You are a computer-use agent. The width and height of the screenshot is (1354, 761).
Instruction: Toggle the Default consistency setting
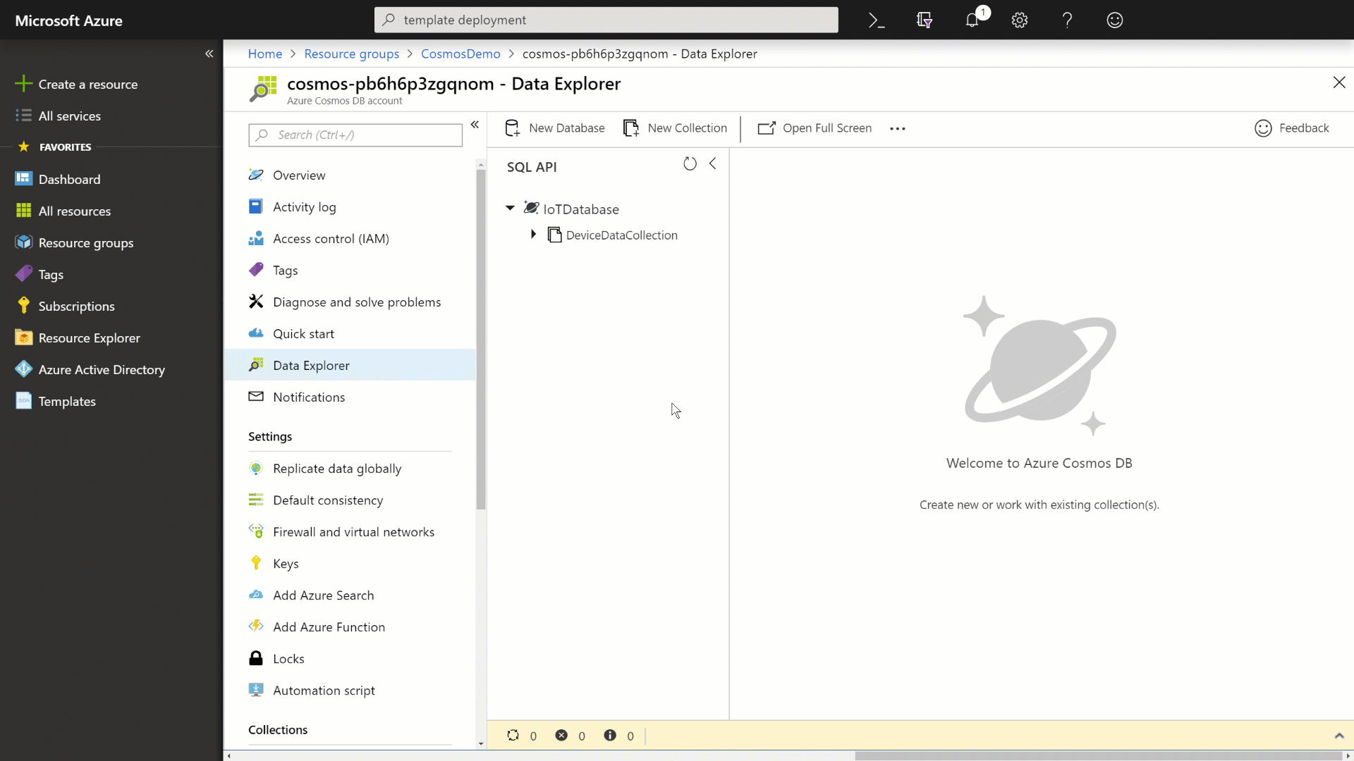pyautogui.click(x=327, y=499)
